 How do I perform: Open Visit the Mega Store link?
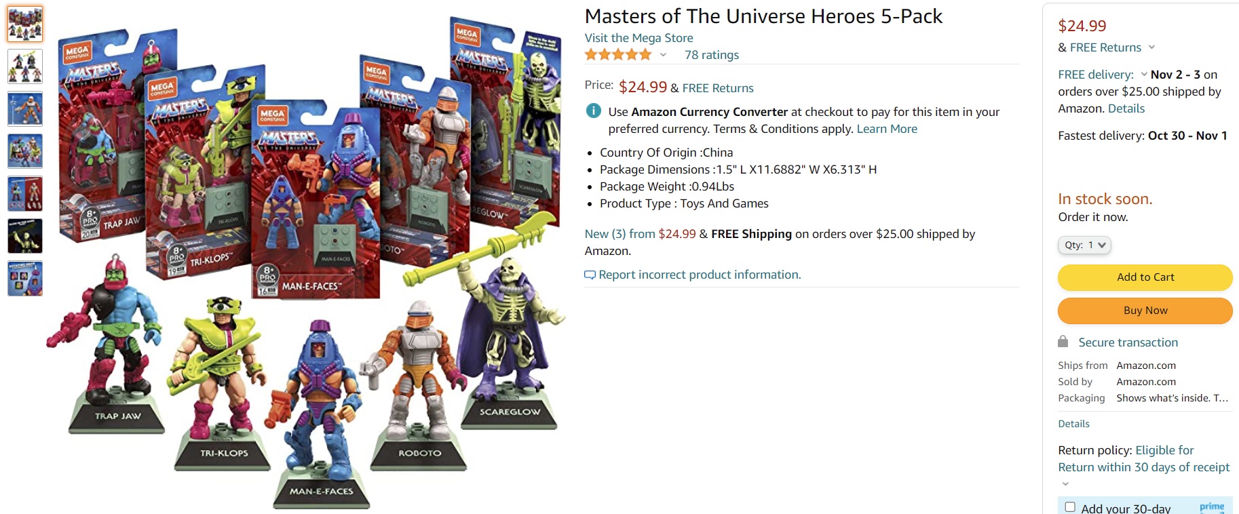[639, 38]
